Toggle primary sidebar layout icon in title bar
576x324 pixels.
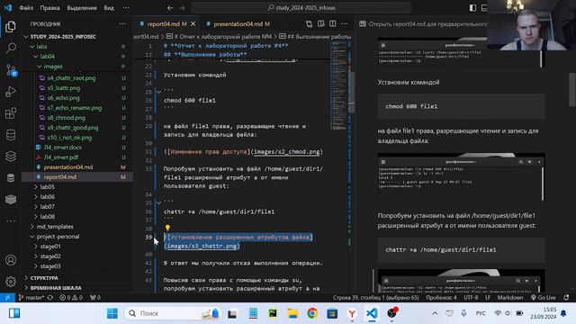[x=472, y=8]
